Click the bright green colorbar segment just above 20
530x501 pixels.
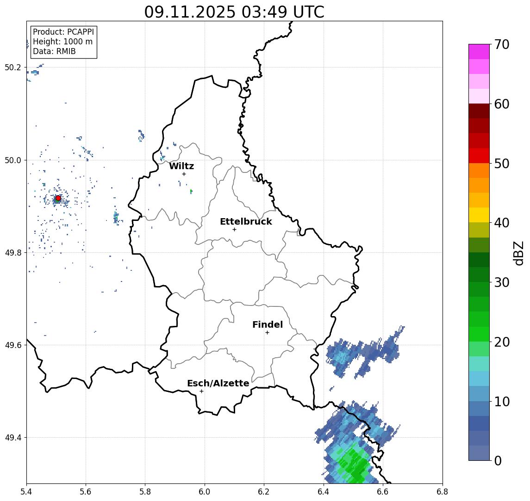pos(479,334)
